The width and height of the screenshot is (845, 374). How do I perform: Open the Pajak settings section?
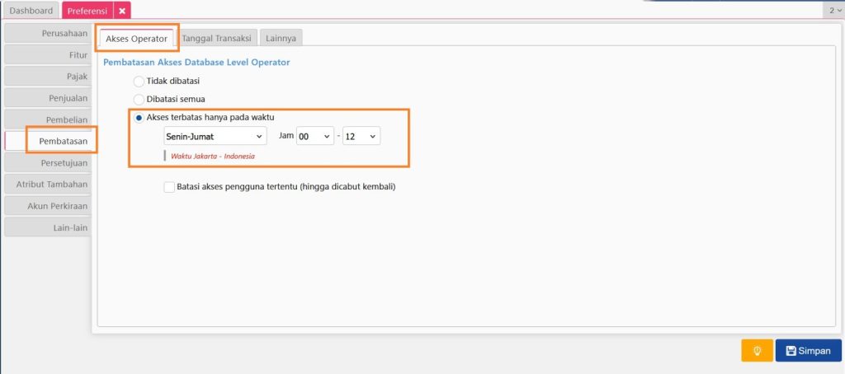point(47,77)
